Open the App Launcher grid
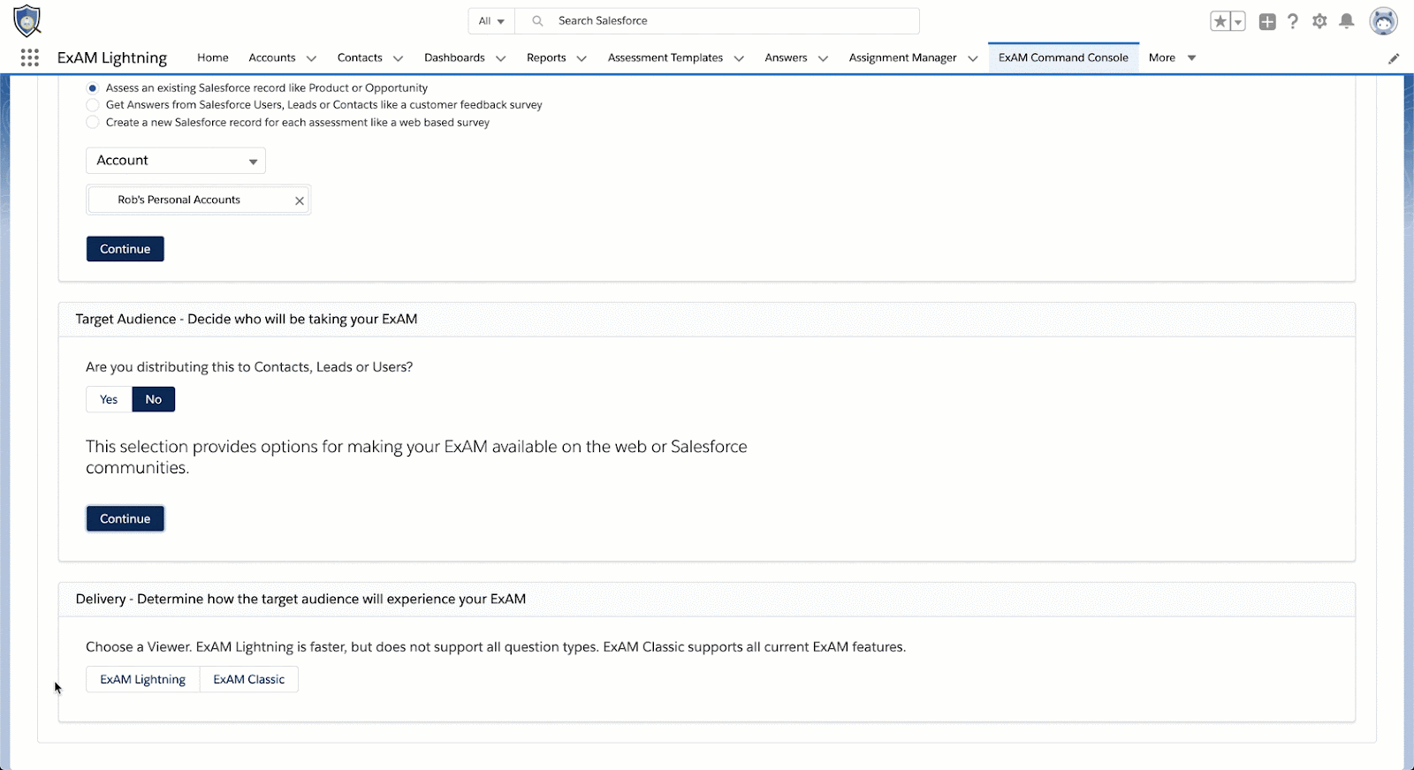The width and height of the screenshot is (1414, 770). tap(29, 57)
